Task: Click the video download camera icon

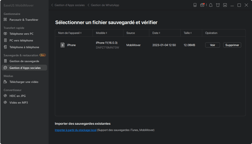Action: (5, 82)
